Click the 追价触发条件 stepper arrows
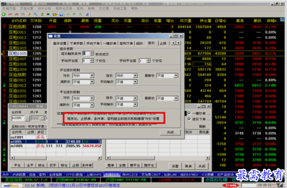Screen dimensions: 287x188 [92, 54]
